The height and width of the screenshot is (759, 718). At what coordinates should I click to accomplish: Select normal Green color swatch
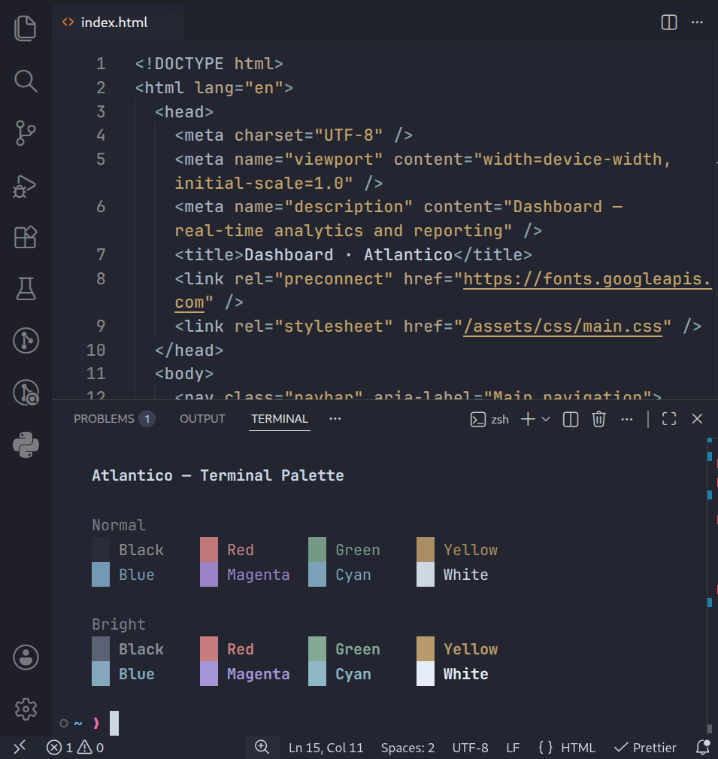pos(317,549)
